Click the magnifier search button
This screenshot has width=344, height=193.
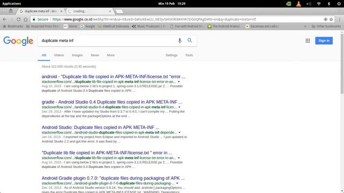pos(190,41)
